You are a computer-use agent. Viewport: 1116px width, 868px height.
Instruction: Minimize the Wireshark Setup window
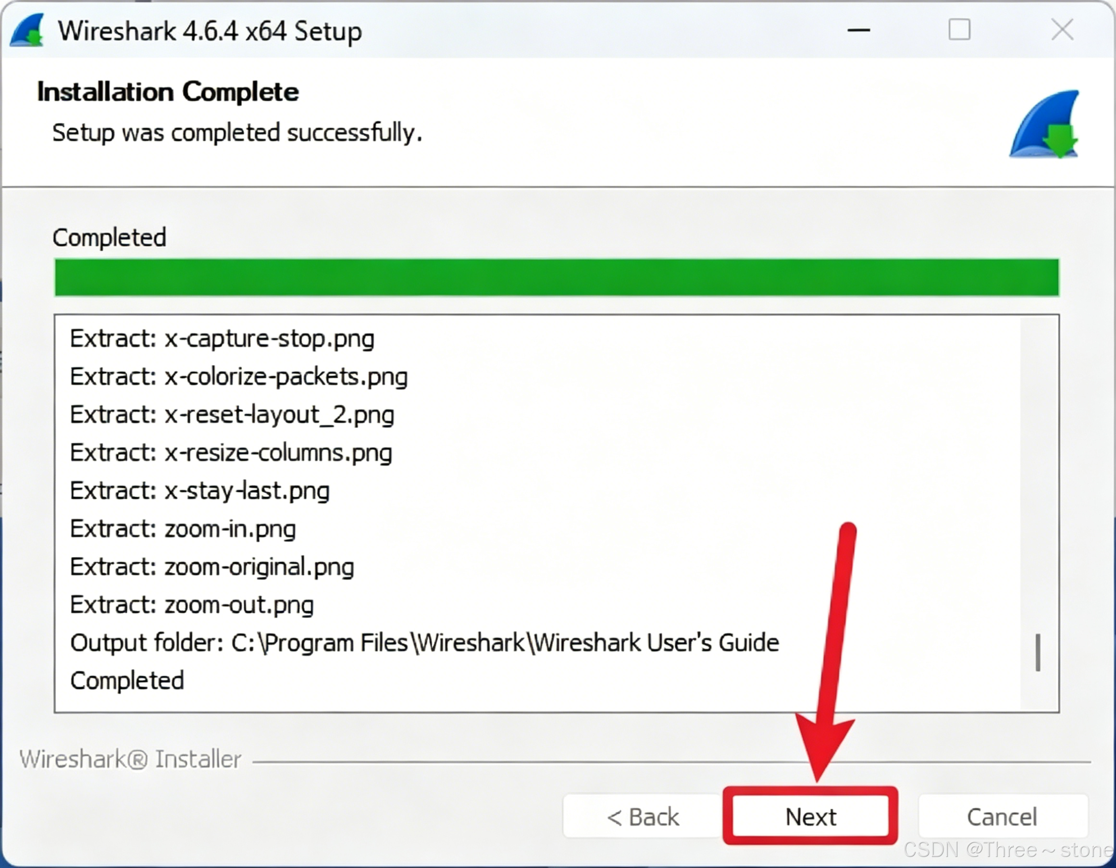(x=858, y=30)
